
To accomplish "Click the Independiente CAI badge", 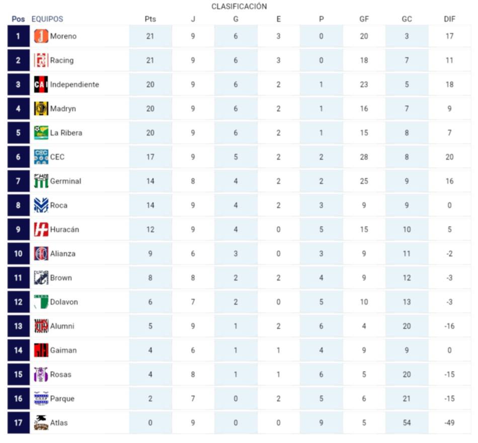I will [41, 85].
